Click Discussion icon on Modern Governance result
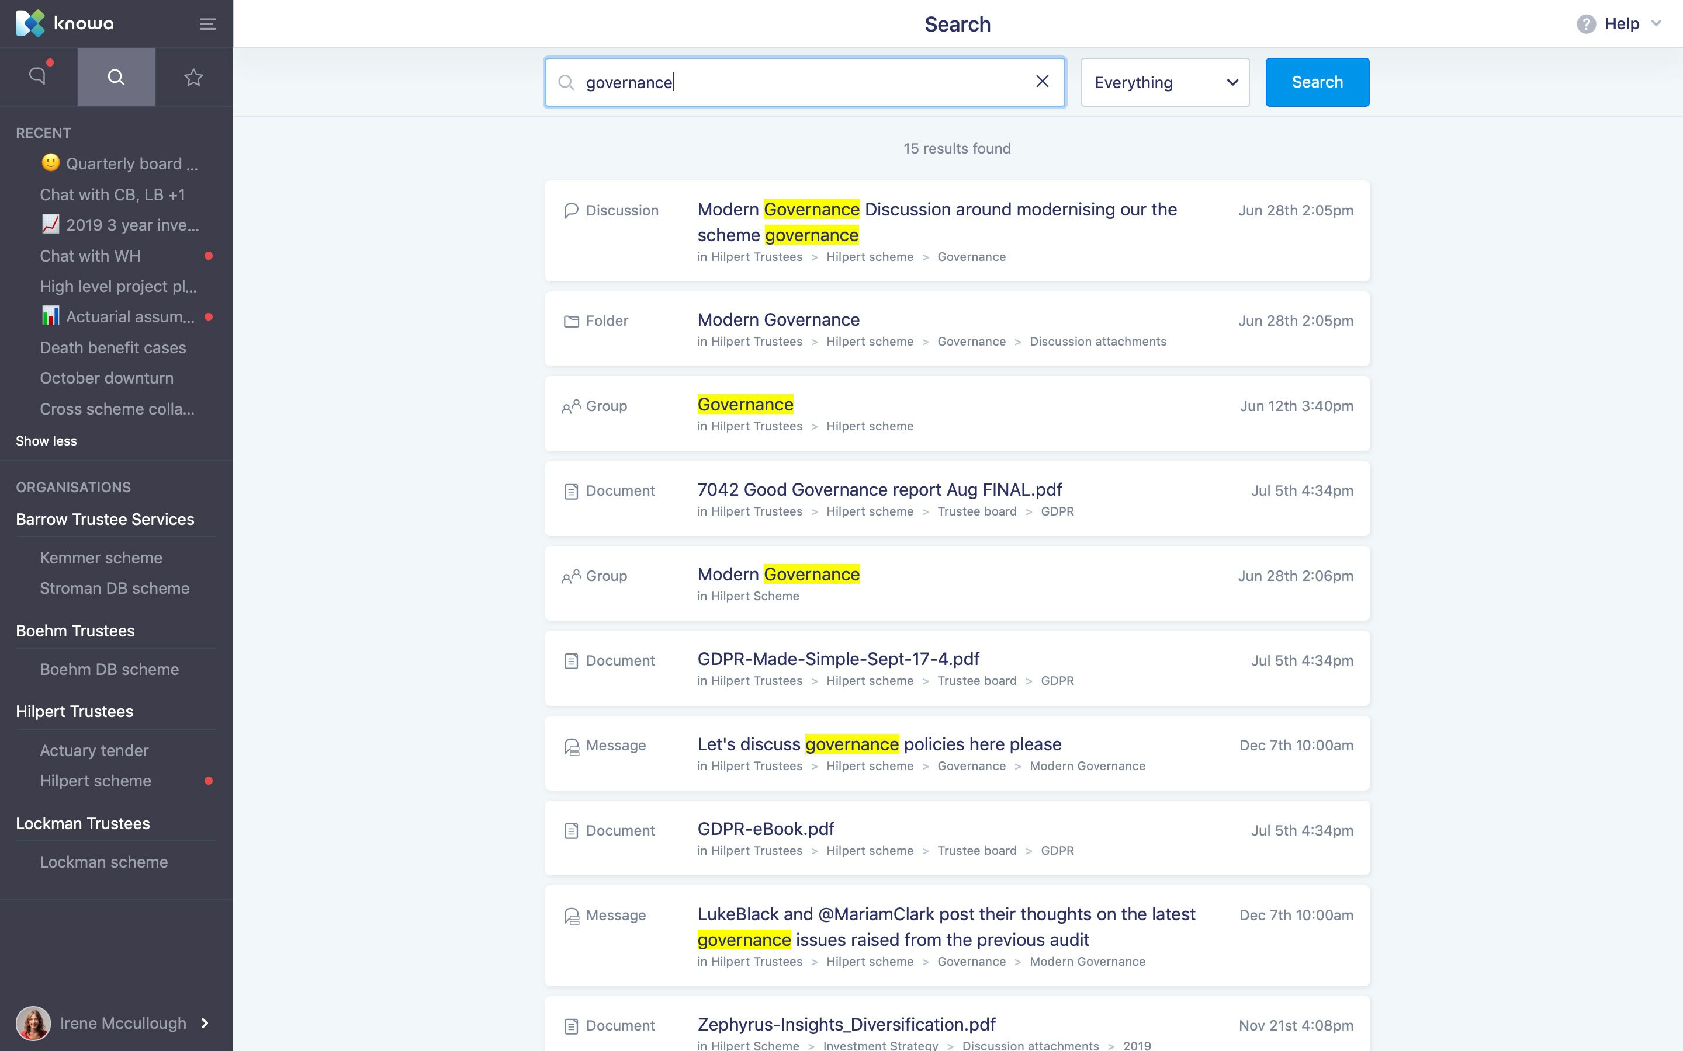The height and width of the screenshot is (1051, 1683). point(571,211)
